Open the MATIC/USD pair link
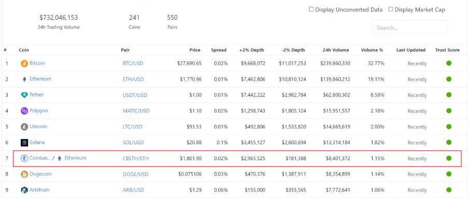The image size is (468, 198). pos(136,111)
